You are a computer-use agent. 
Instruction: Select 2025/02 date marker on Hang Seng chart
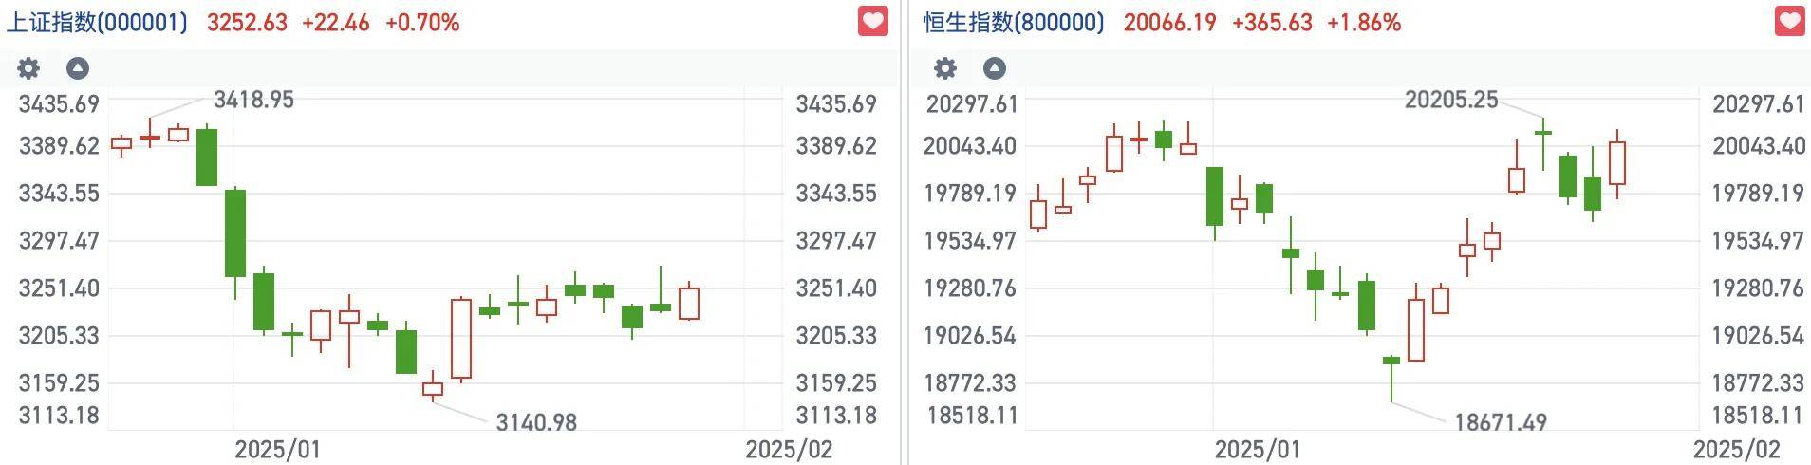1737,449
